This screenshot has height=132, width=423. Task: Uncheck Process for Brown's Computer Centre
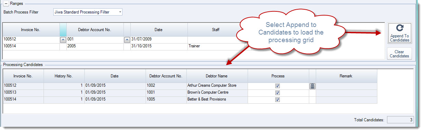coord(278,93)
